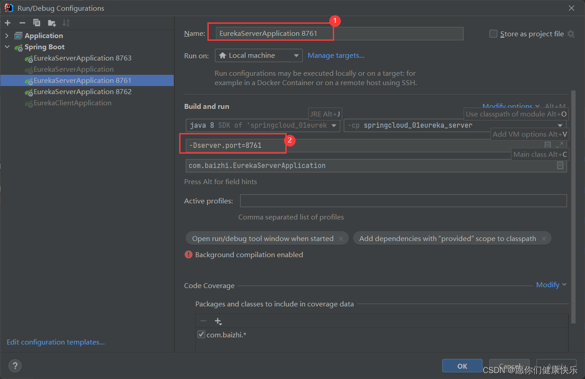The width and height of the screenshot is (585, 379).
Task: Click the Name input field
Action: click(x=339, y=34)
